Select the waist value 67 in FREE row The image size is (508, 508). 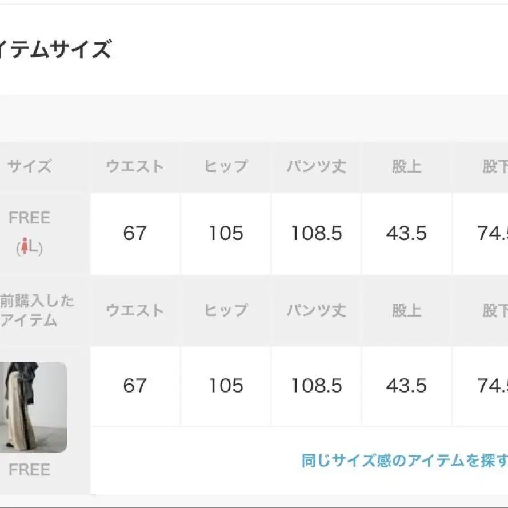(135, 233)
